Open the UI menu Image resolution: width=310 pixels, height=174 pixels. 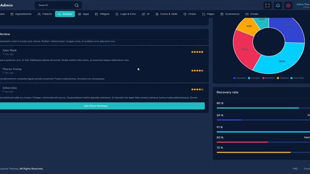click(x=145, y=14)
